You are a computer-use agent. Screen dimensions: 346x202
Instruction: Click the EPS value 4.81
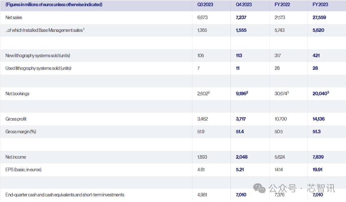coord(201,170)
